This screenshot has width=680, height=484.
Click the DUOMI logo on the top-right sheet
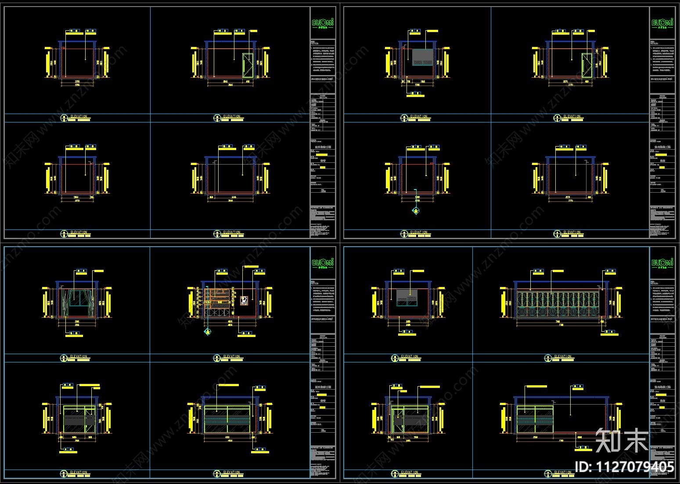(x=662, y=23)
